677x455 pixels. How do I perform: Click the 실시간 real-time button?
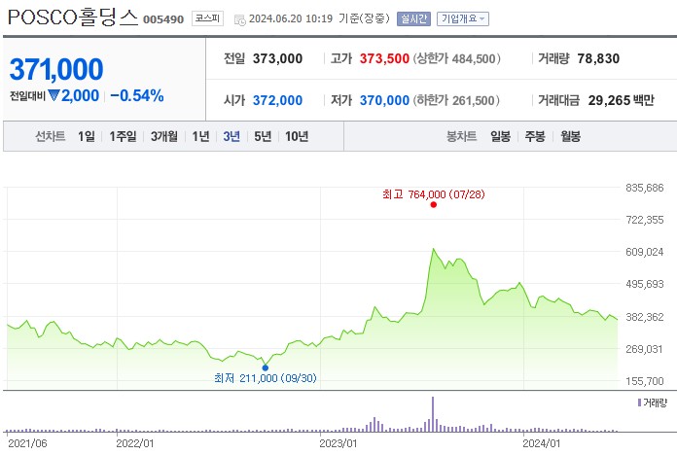tap(413, 19)
